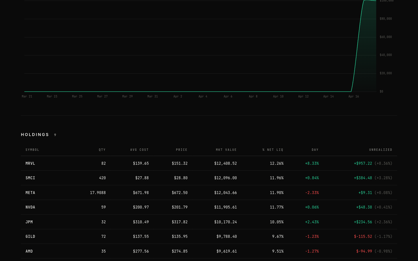Click the AVG COST column header
The height and width of the screenshot is (261, 418).
(139, 150)
